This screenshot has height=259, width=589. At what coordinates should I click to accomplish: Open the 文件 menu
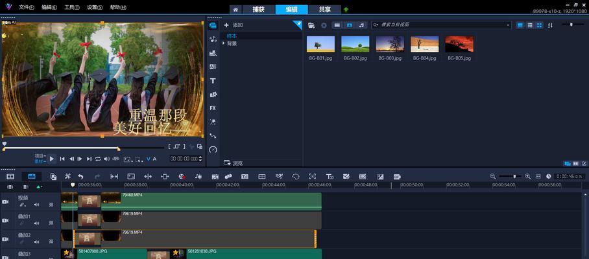[27, 7]
